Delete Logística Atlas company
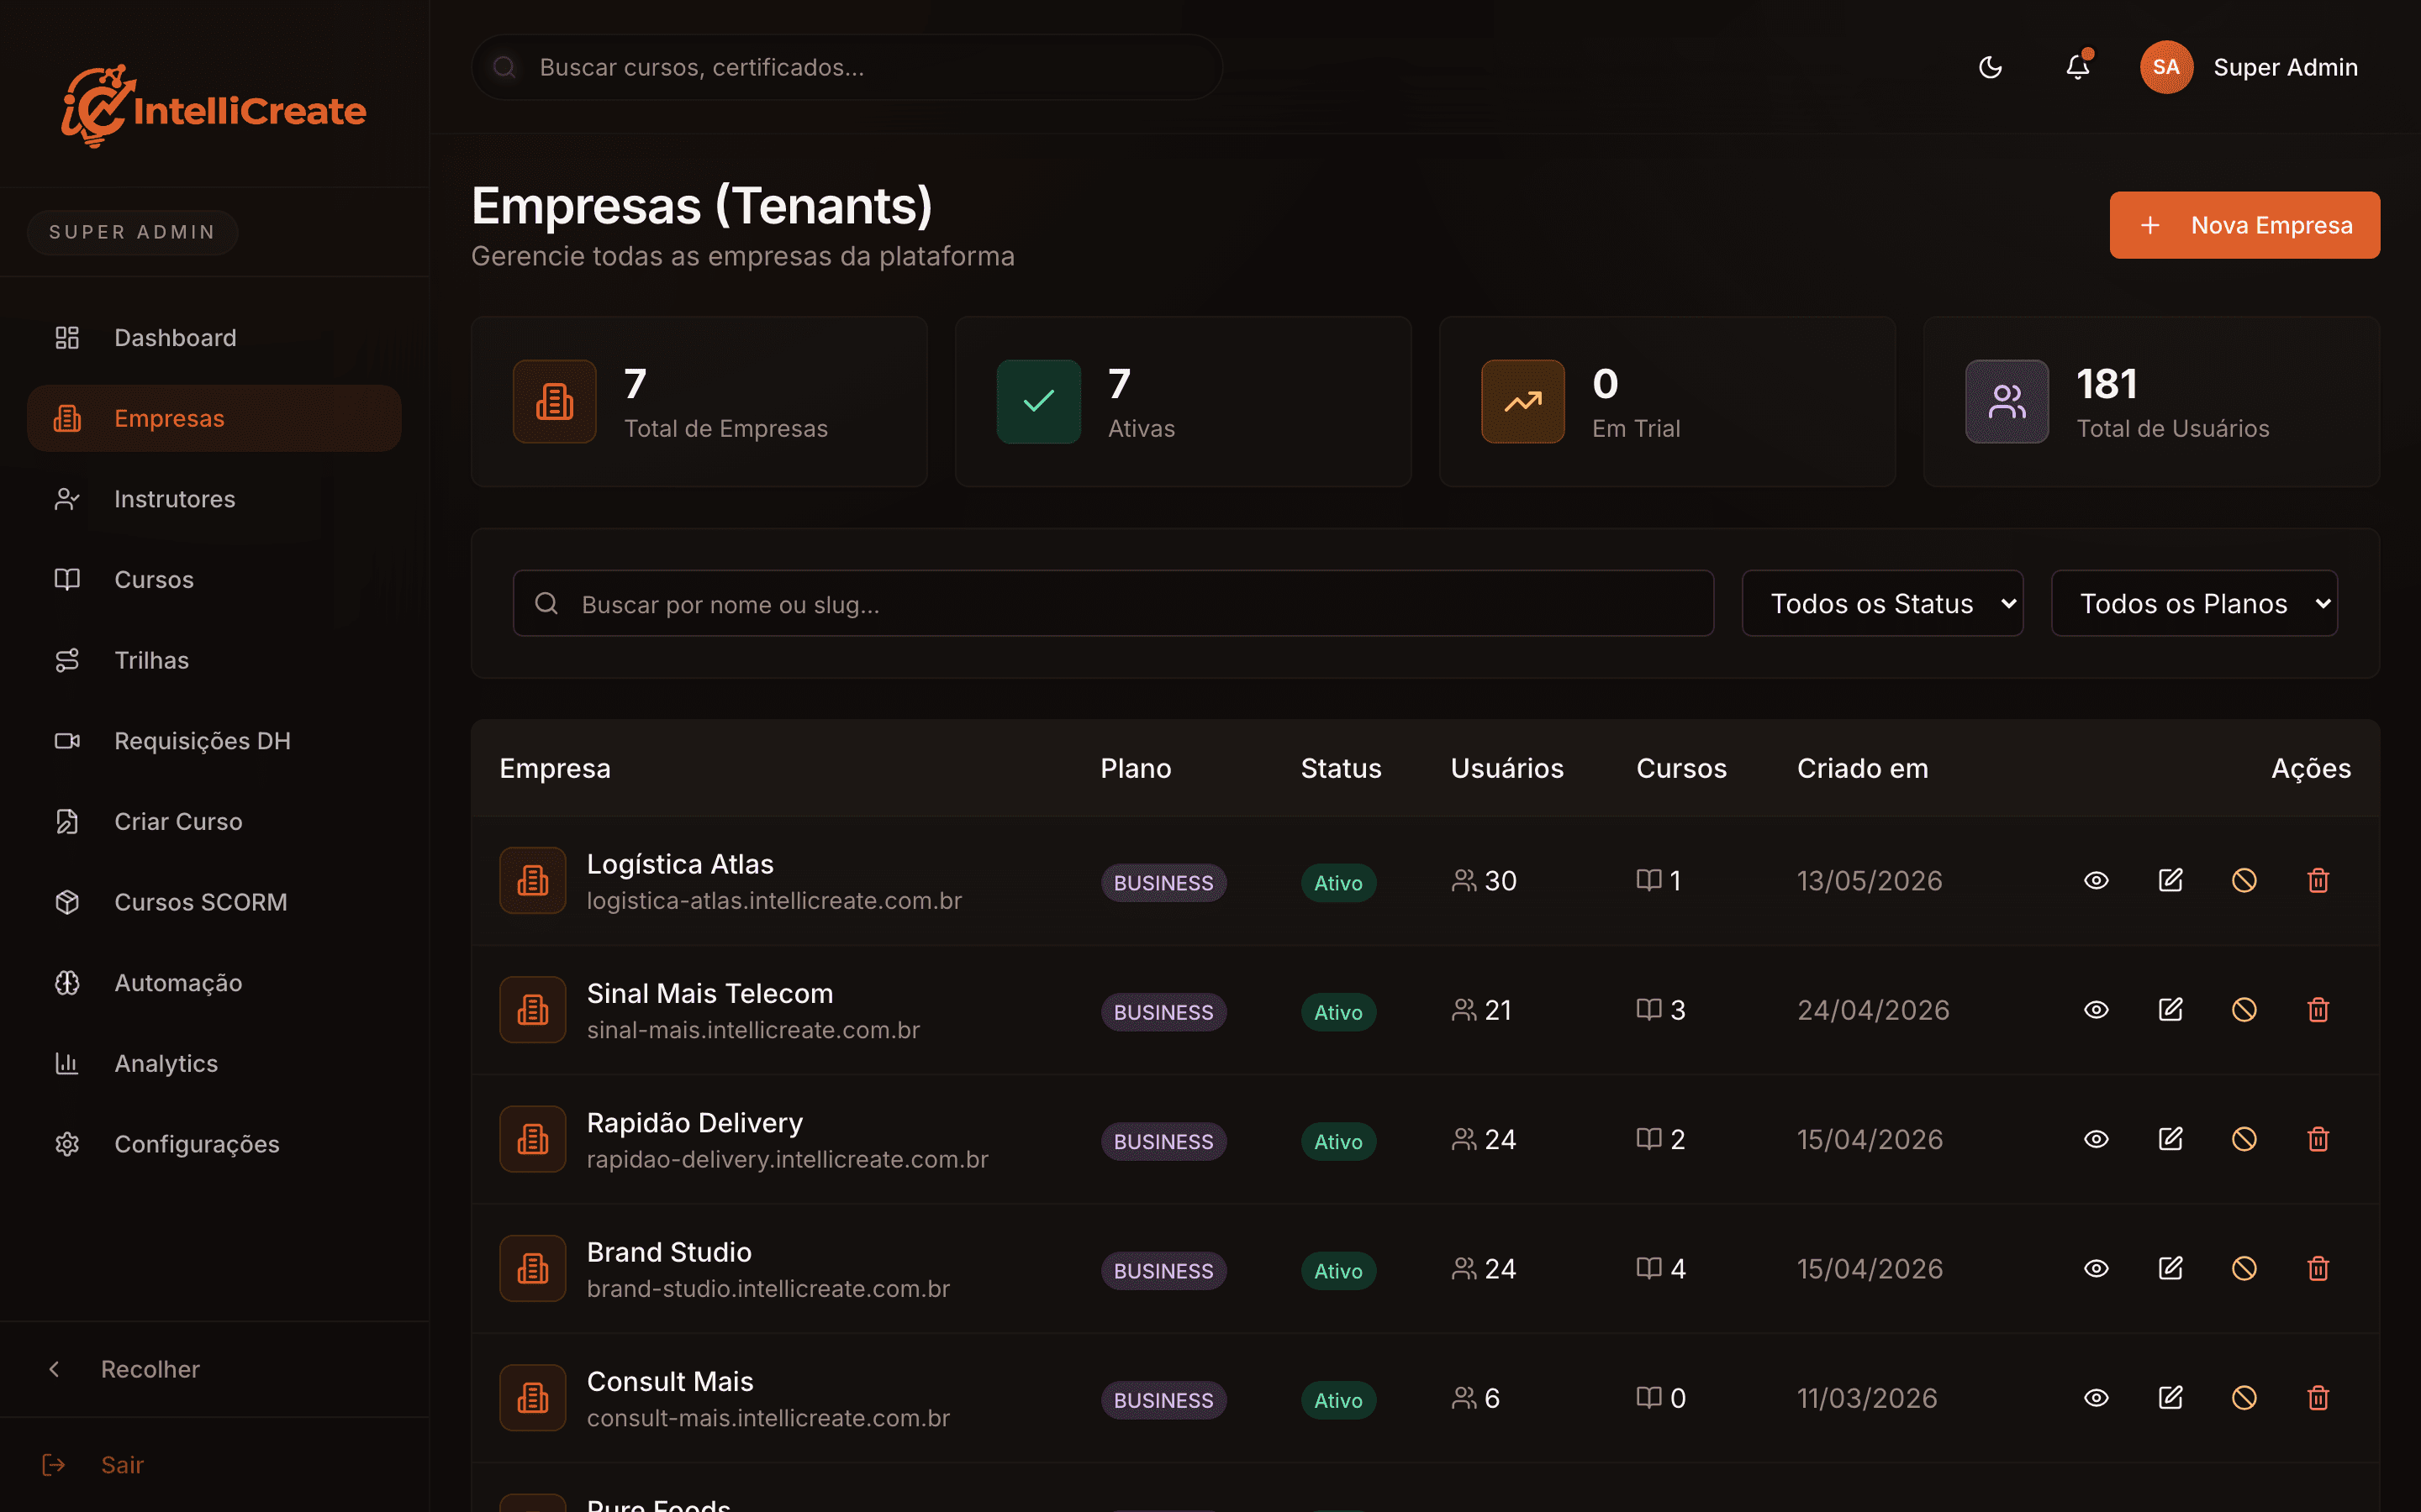 point(2318,880)
